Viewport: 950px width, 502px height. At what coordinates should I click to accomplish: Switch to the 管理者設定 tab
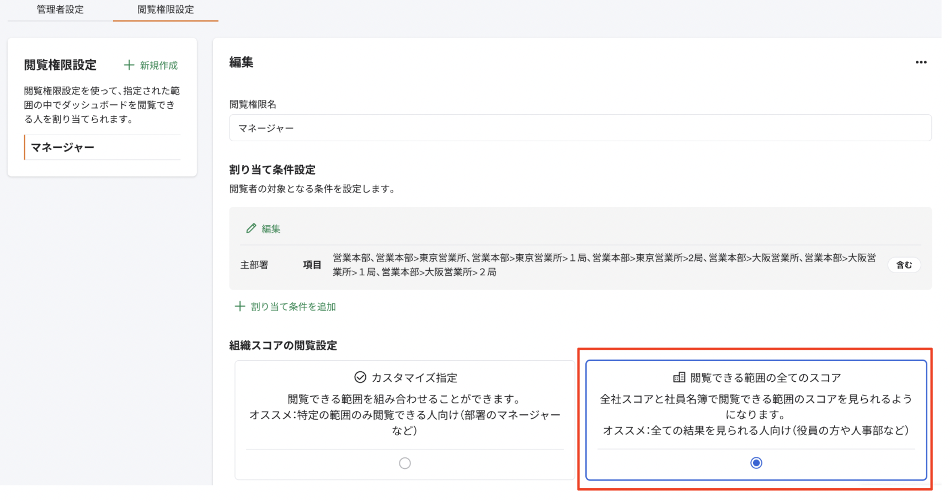pyautogui.click(x=60, y=9)
